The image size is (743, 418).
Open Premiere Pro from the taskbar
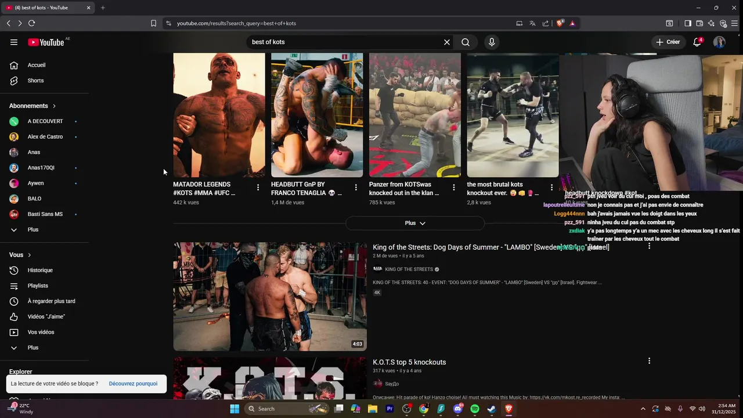[x=389, y=409]
